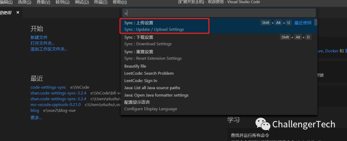Viewport: 347px width, 141px height.
Task: Select LeetCode: Search Problem command
Action: (219, 73)
